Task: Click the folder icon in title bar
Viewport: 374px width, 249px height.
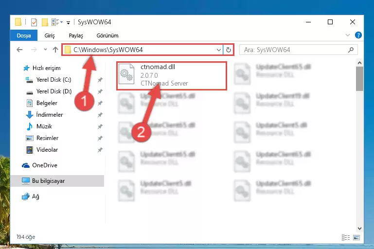Action: coord(18,22)
